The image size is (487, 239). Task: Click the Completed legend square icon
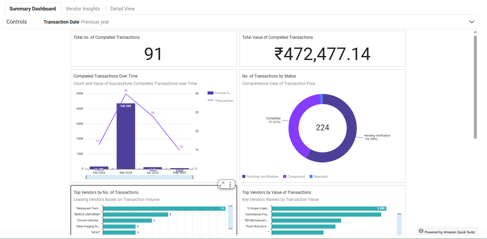point(285,177)
